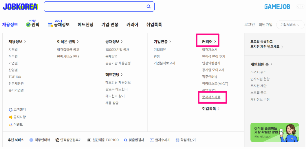Viewport: 306px width, 149px height.
Task: Open 채용 상담 link
Action: coord(112,103)
